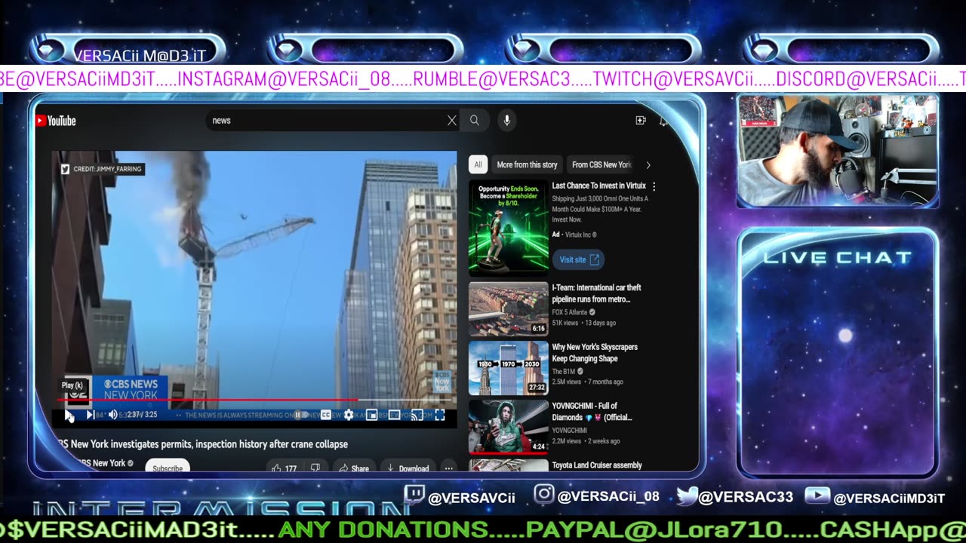Click the YouTube icon beside @VERSACiiMD3iT

point(817,495)
